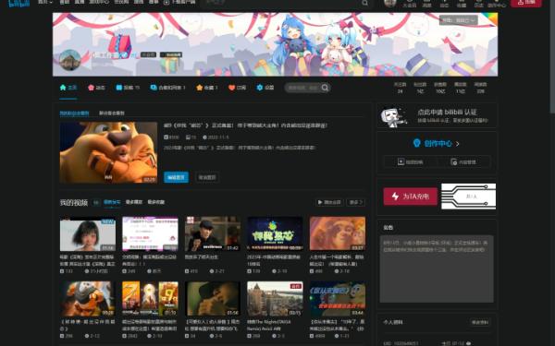Click the 视频投稿 upload icon button
This screenshot has height=346, width=555.
tap(410, 162)
